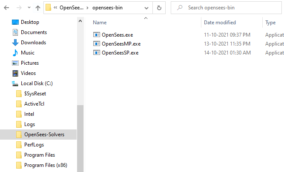Open the ActiveTcl folder
The width and height of the screenshot is (284, 172).
[34, 104]
